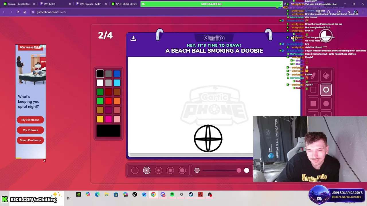This screenshot has width=367, height=206.
Task: Open Steam from taskbar
Action: tap(191, 195)
